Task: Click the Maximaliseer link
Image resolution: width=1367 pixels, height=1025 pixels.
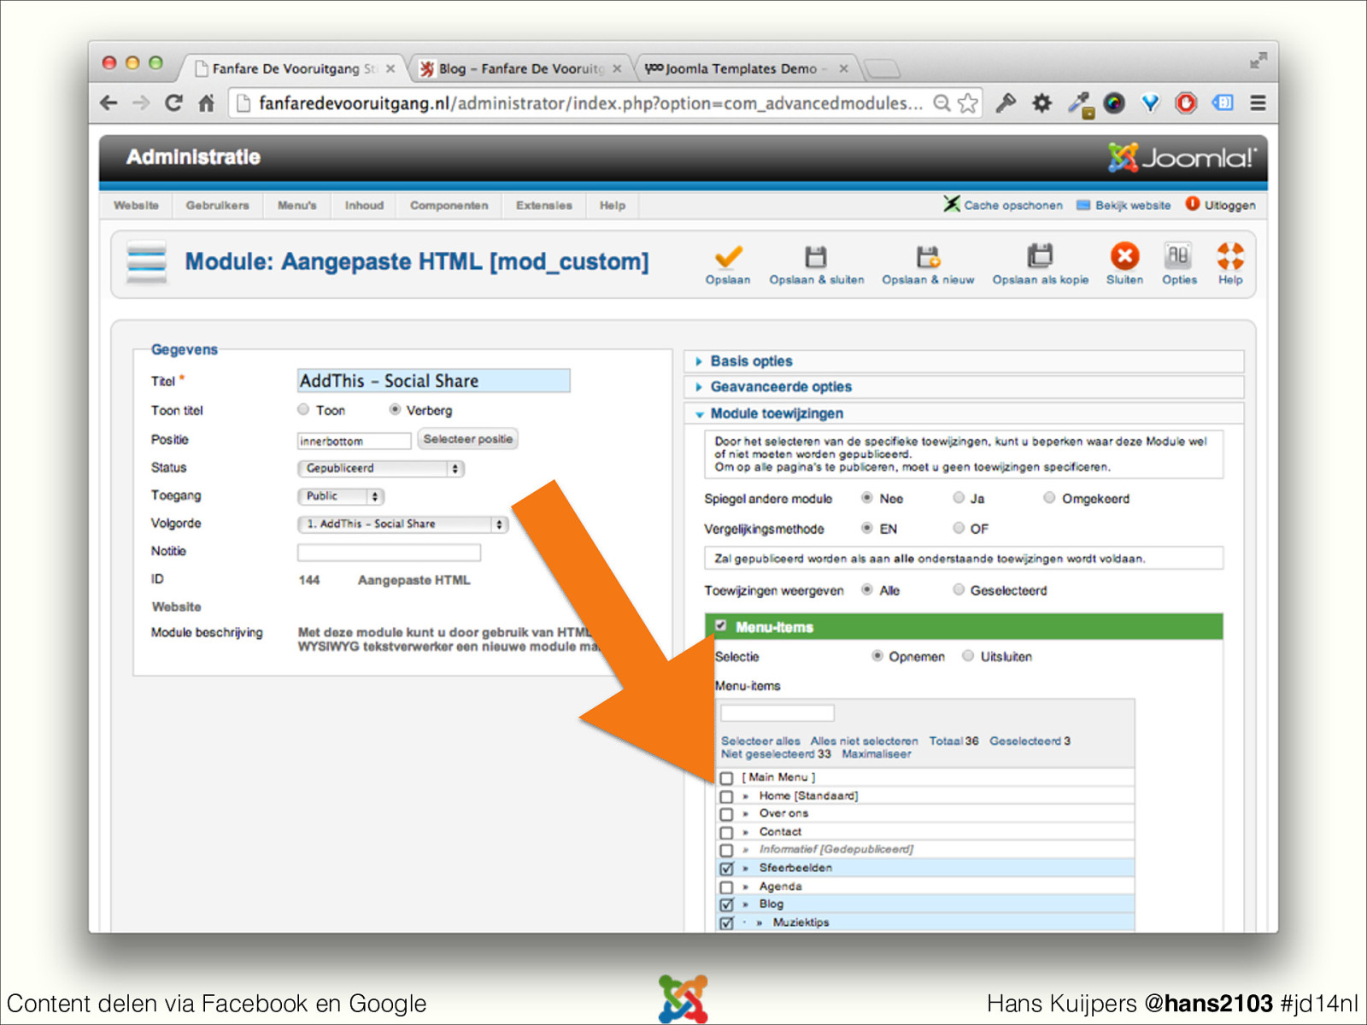Action: point(876,754)
